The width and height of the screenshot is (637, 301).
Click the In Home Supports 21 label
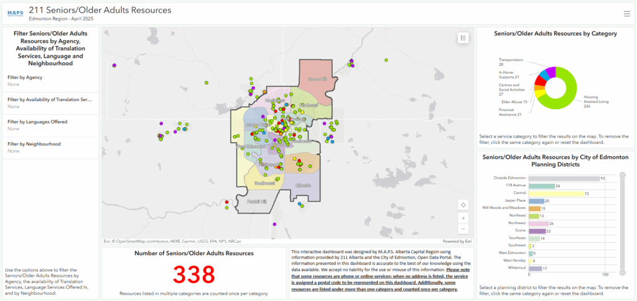509,74
